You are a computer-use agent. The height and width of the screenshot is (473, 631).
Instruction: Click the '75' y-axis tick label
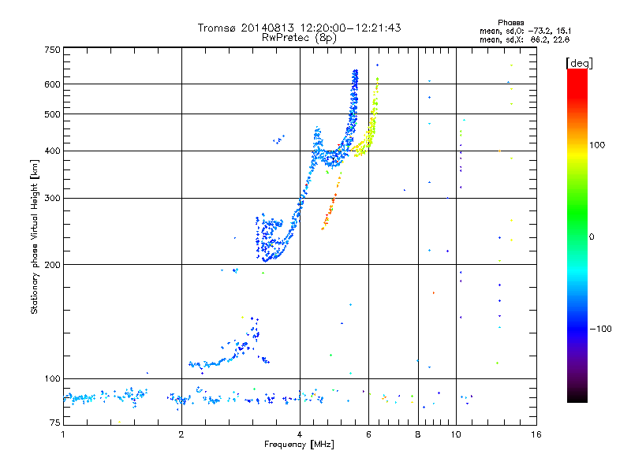[x=55, y=423]
